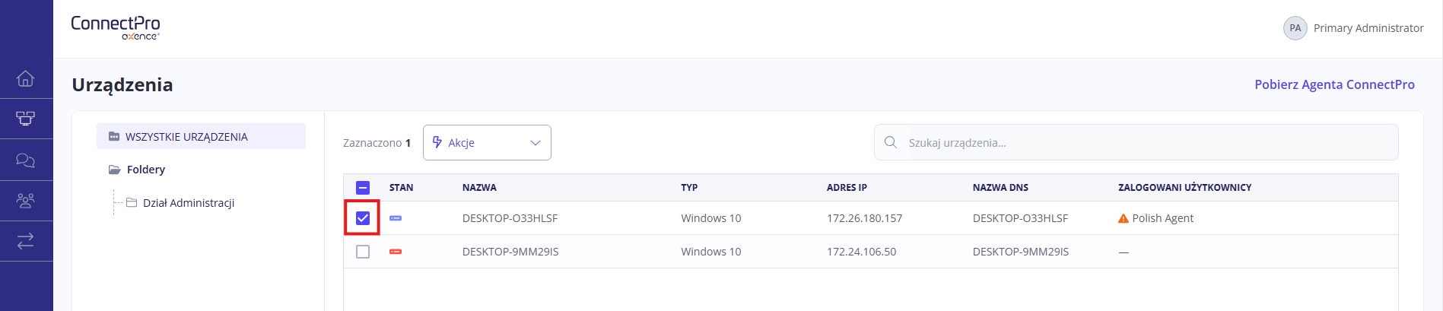Click the red status icon of DESKTOP-9MM29IS
Image resolution: width=1443 pixels, height=311 pixels.
tap(396, 252)
